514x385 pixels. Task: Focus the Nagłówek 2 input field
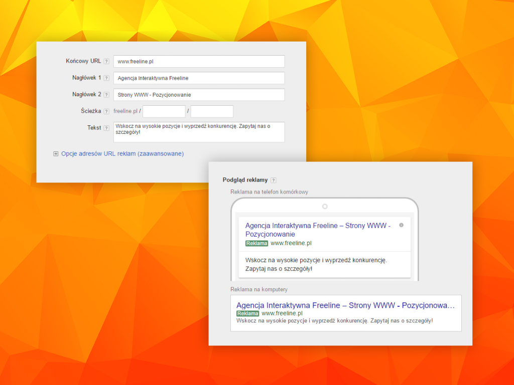199,95
